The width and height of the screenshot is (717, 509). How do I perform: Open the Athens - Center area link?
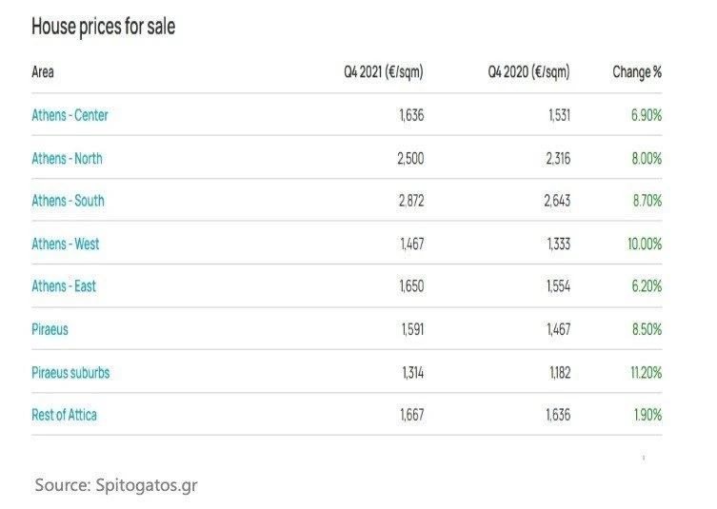pos(70,115)
